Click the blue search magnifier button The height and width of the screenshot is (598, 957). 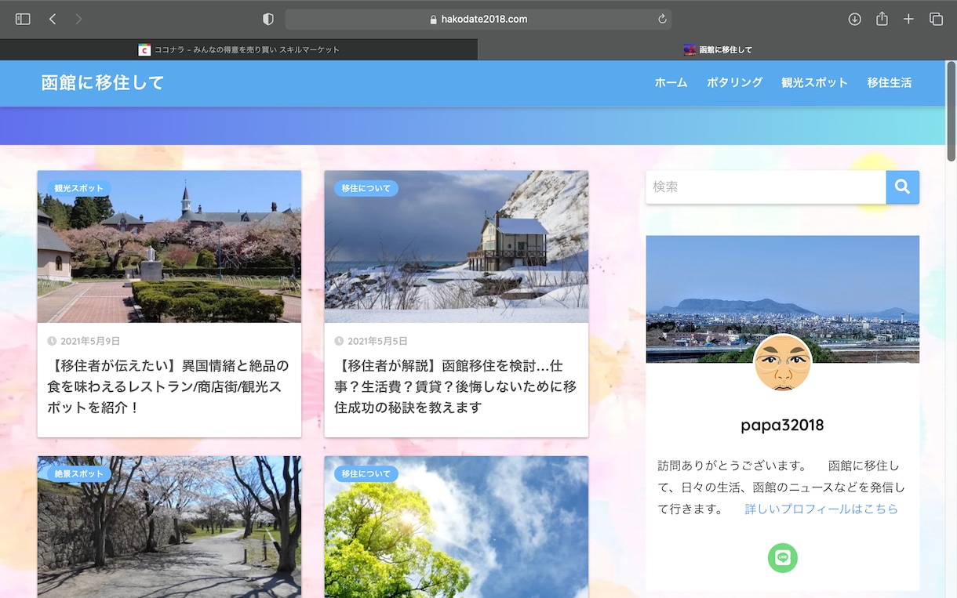tap(902, 187)
